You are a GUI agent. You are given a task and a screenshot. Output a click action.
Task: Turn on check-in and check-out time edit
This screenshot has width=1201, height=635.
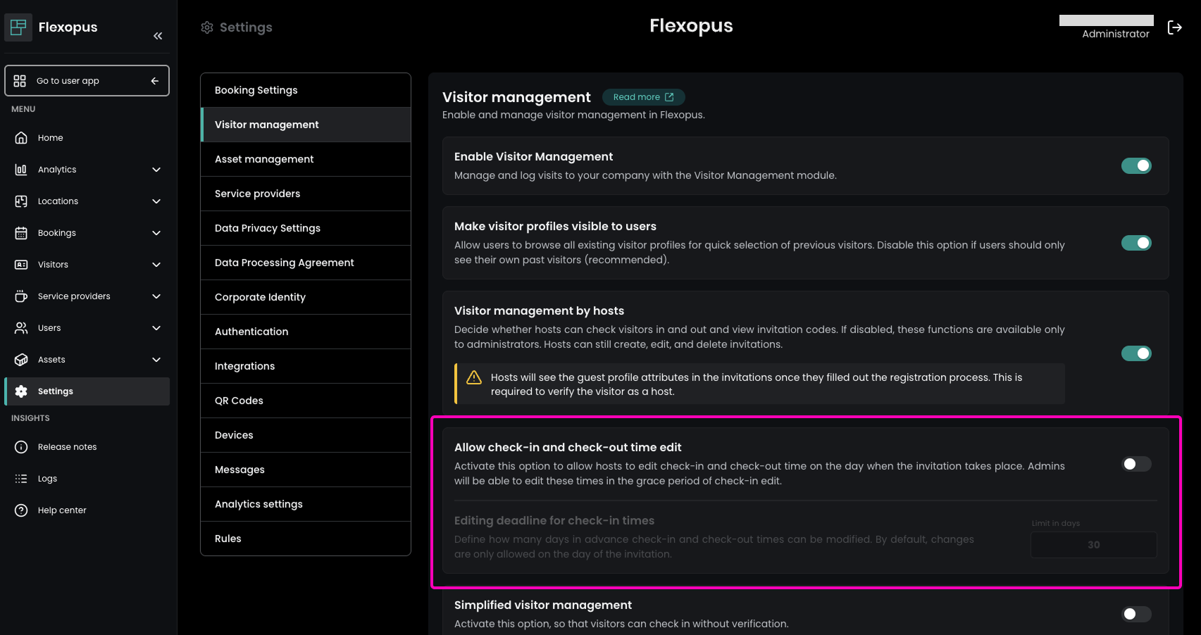[1135, 464]
